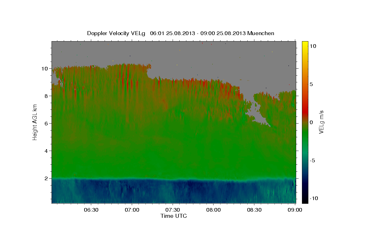
Task: Click the colorbar tick label 10
Action: pos(313,46)
